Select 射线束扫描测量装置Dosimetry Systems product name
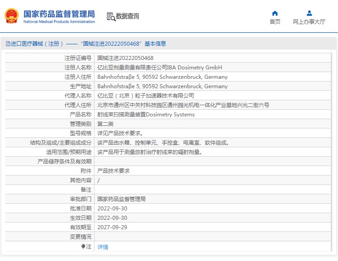Viewport: 338px width, 261px height. click(x=145, y=115)
